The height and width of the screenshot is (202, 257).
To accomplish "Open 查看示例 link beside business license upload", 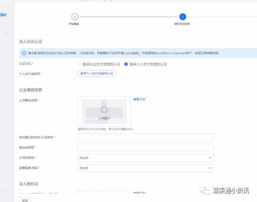I will 139,99.
